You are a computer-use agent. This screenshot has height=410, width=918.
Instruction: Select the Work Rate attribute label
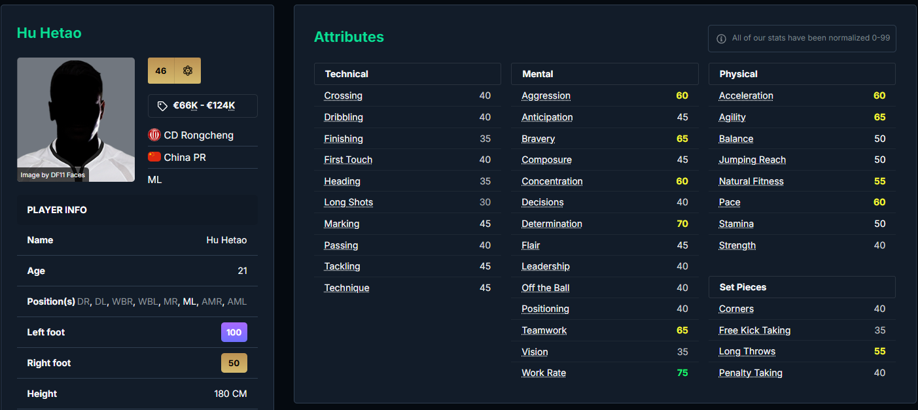pos(544,373)
